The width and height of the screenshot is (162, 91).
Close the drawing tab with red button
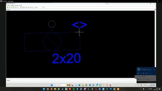[155, 10]
